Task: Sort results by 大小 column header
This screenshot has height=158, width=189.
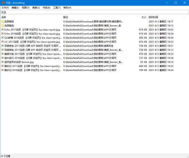Action: coord(136,17)
